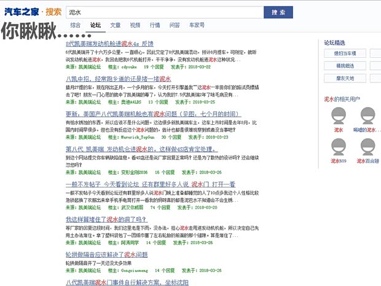Click the 摩友天地 forum button
This screenshot has height=286, width=381.
(345, 78)
